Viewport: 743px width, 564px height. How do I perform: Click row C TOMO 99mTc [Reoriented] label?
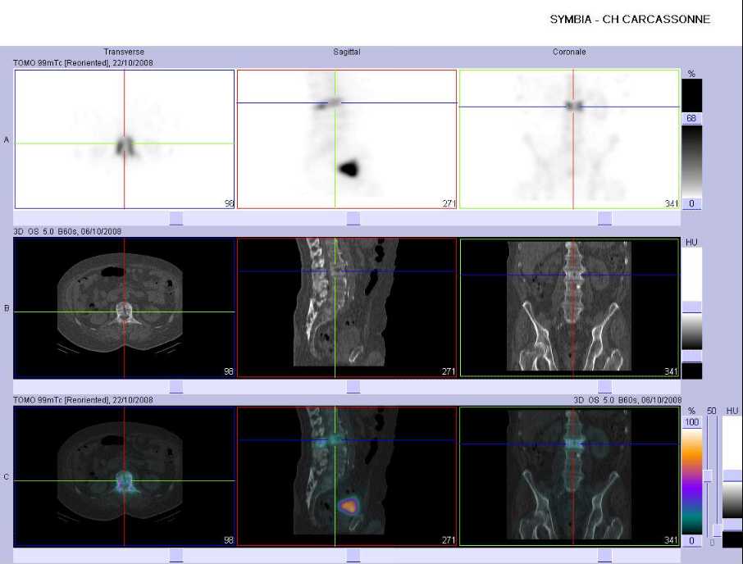click(x=83, y=400)
